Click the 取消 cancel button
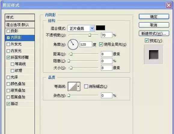The image size is (174, 134). tap(154, 25)
